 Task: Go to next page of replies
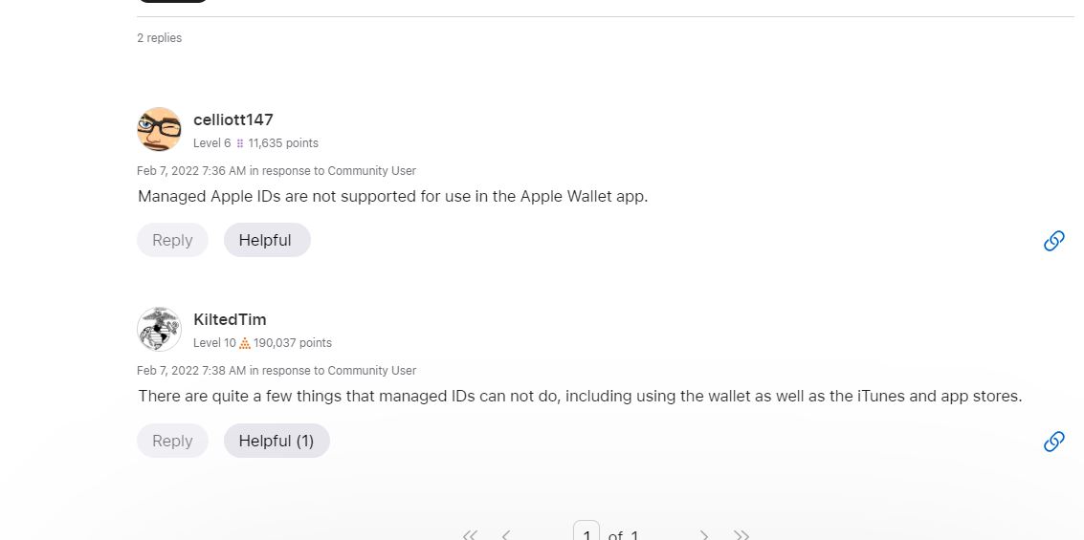(x=704, y=534)
